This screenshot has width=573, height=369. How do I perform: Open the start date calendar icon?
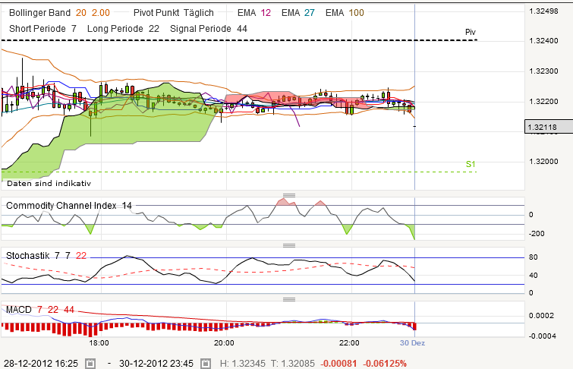click(90, 364)
